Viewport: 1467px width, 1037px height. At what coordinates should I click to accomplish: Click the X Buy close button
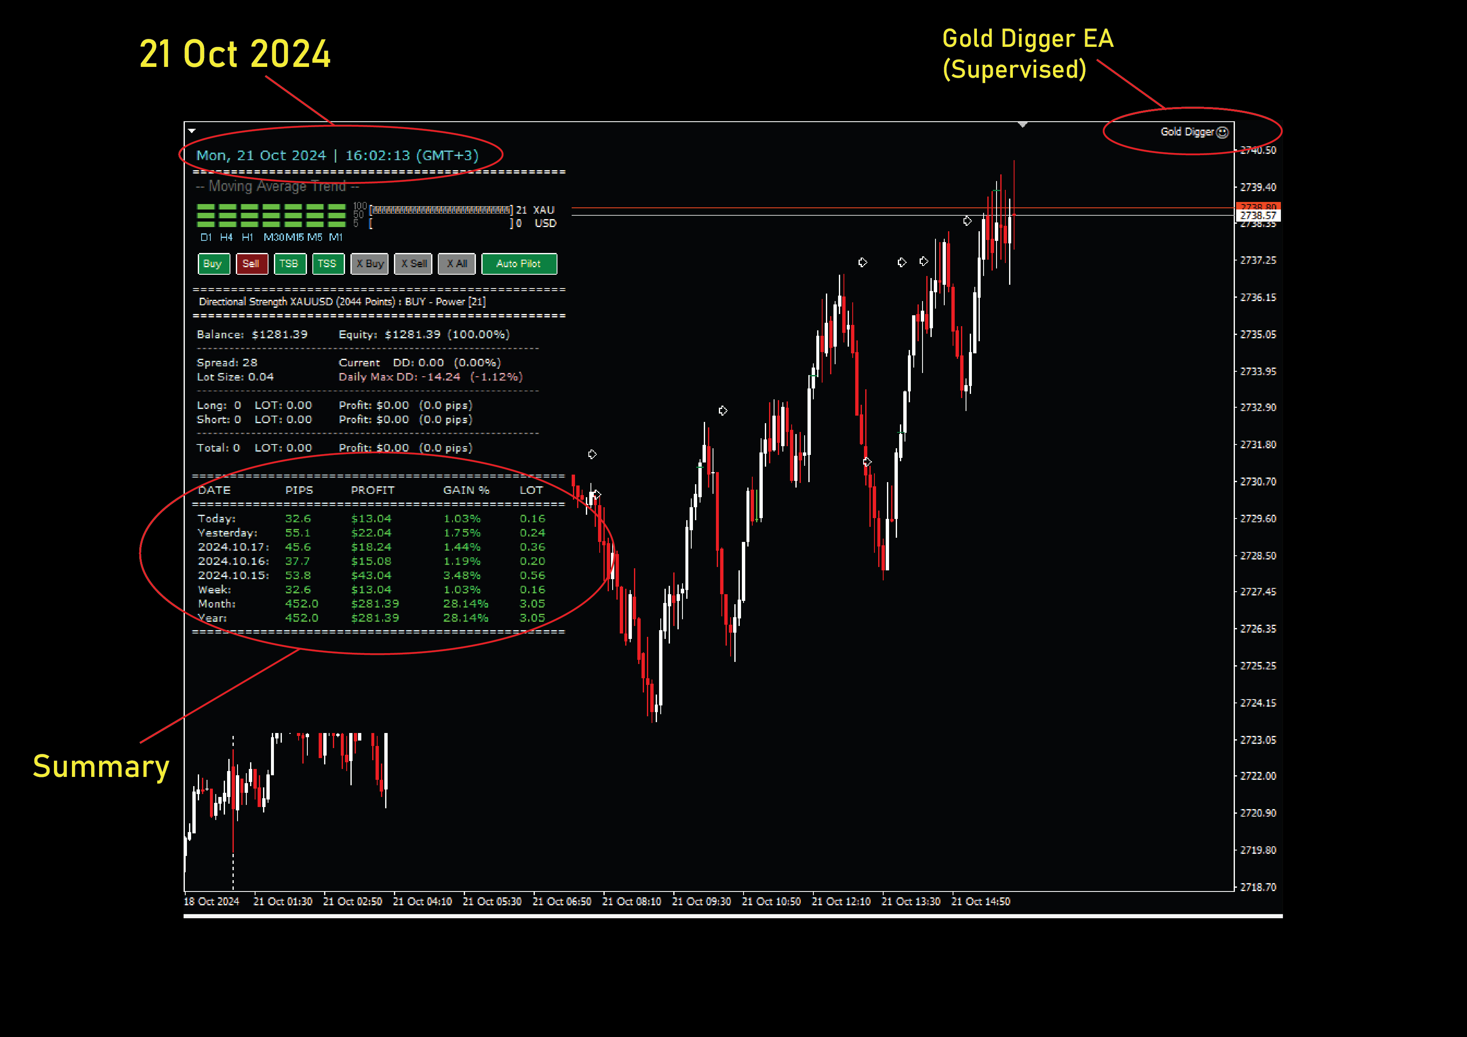click(x=369, y=264)
